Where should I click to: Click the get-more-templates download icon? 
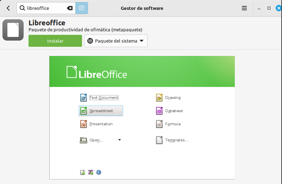[x=82, y=172]
